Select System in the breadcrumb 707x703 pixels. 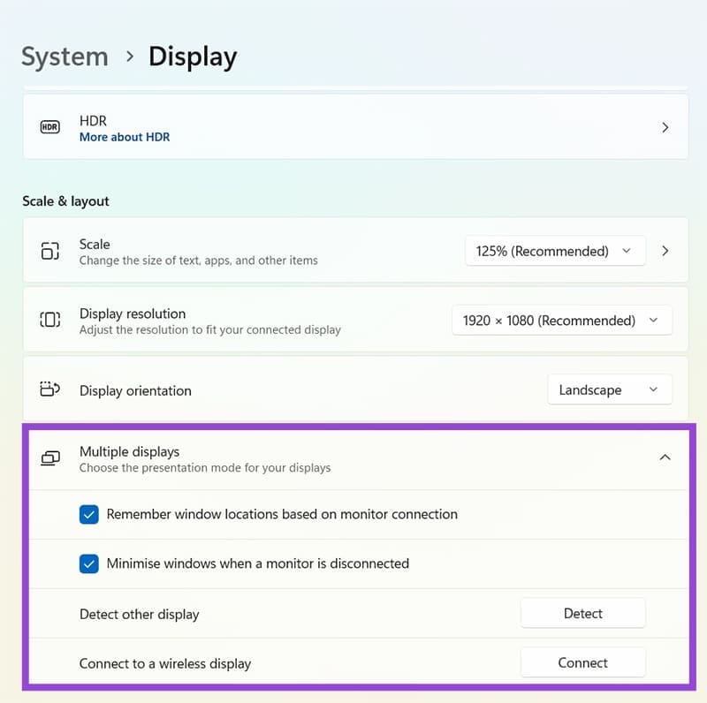tap(64, 56)
